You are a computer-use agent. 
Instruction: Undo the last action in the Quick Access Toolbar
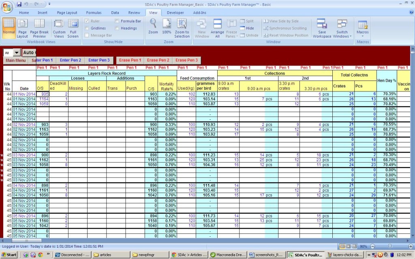(x=26, y=4)
